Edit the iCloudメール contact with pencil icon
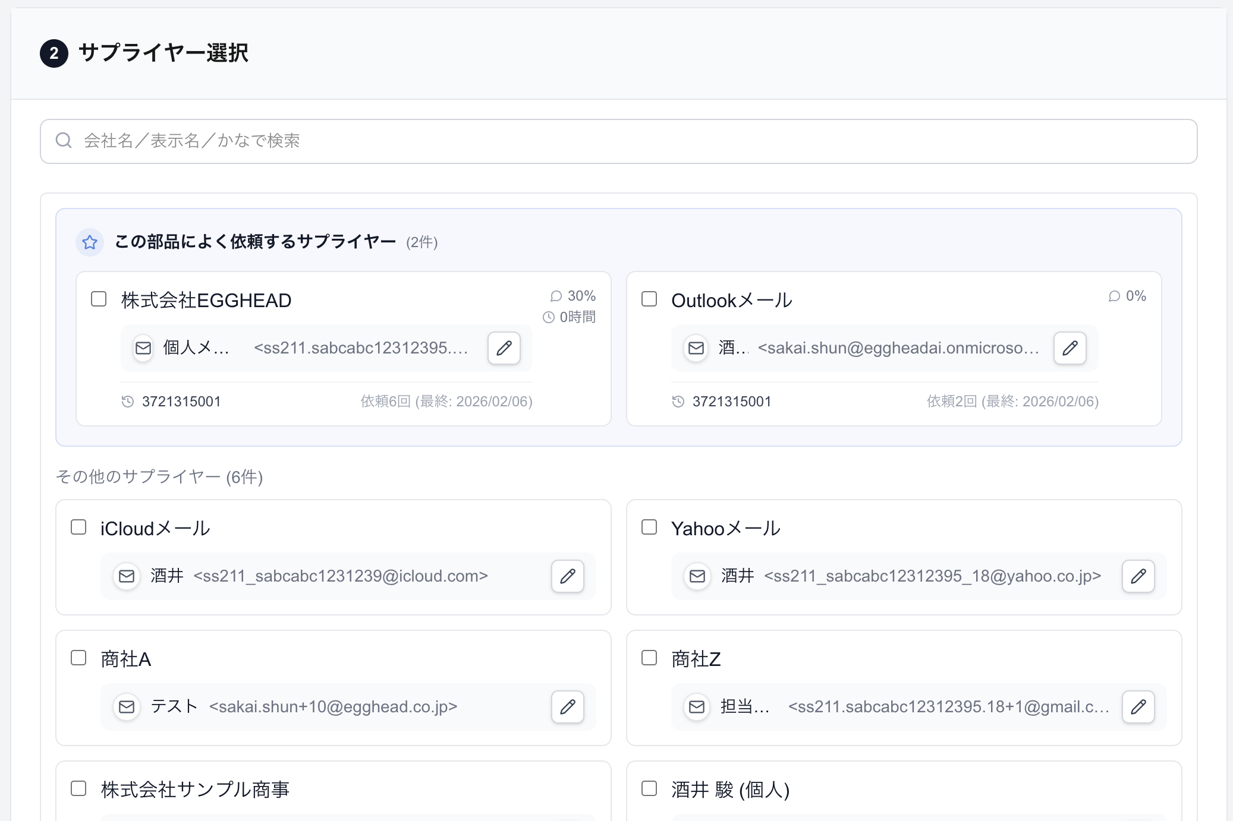Viewport: 1233px width, 821px height. [x=567, y=576]
